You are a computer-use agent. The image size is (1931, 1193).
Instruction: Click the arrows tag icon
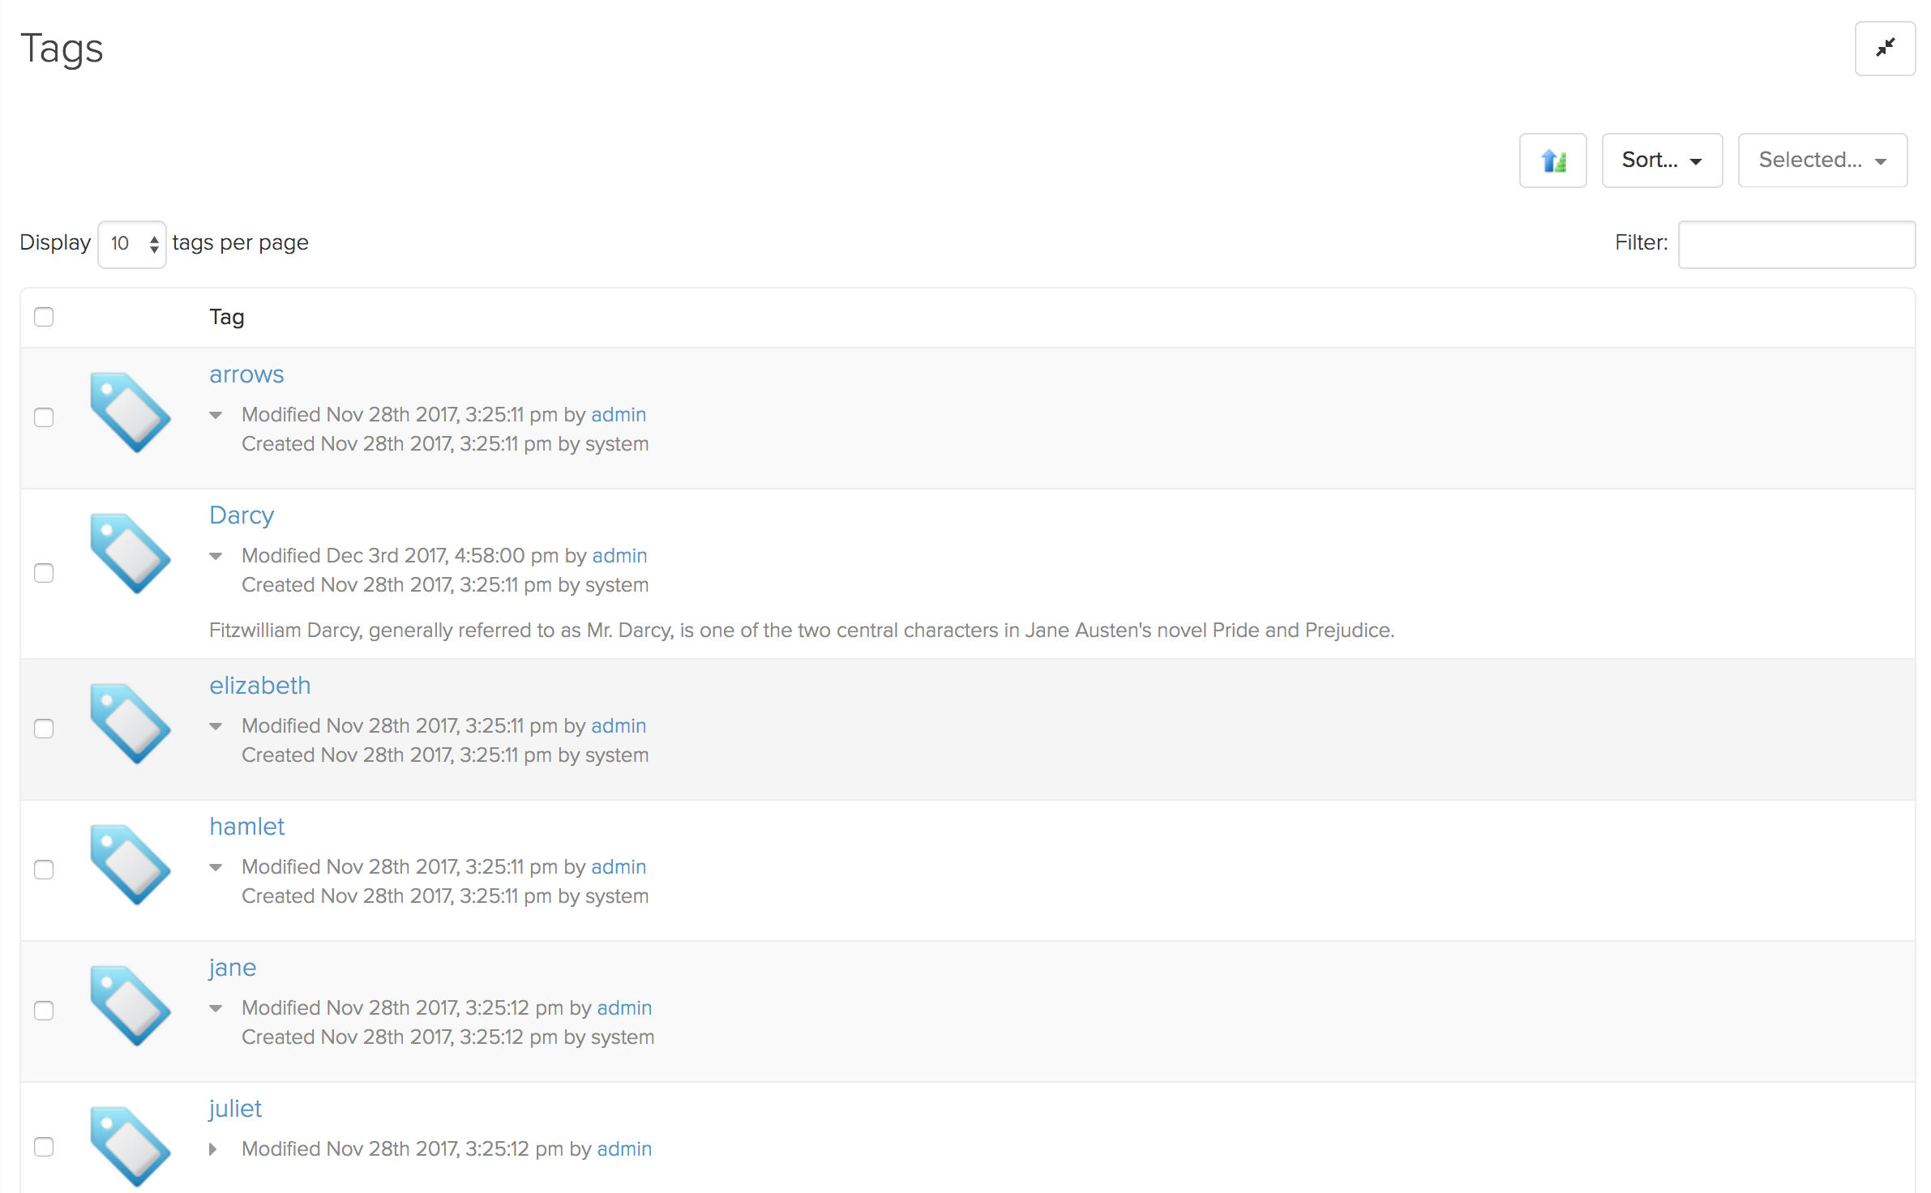tap(130, 413)
